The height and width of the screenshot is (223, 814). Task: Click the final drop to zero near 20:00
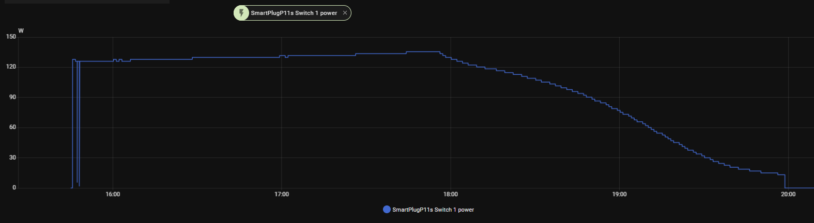tap(785, 181)
